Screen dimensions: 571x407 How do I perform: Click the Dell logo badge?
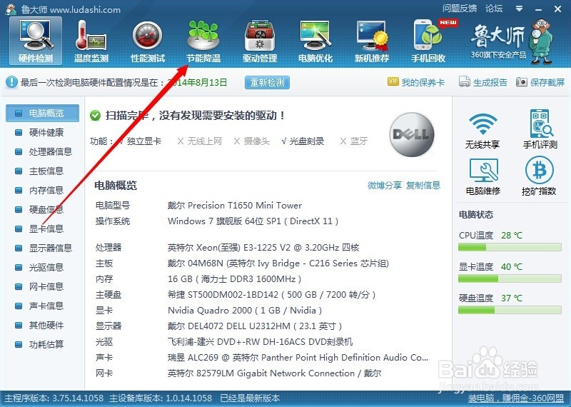coord(412,134)
